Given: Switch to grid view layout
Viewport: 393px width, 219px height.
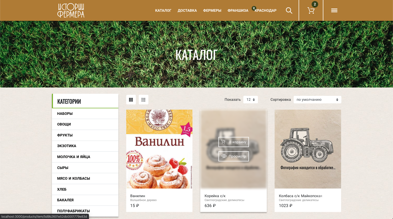Looking at the screenshot, I should pos(131,99).
